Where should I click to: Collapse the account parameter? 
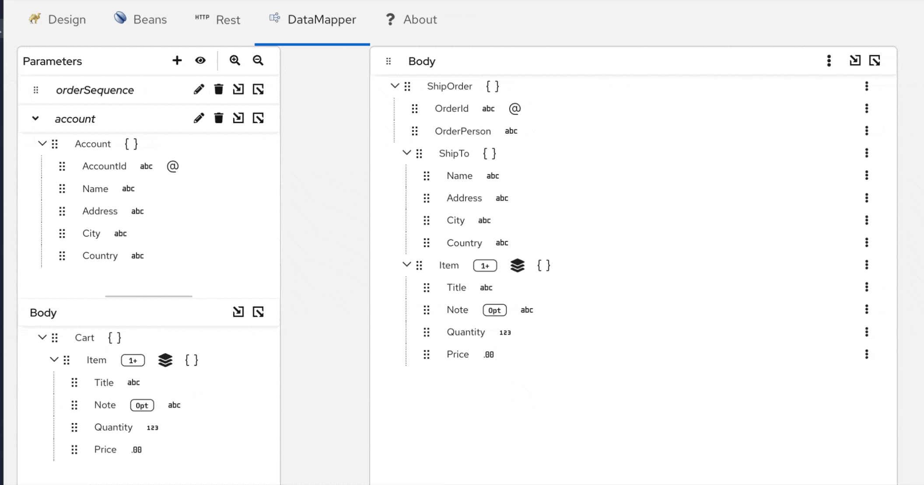pyautogui.click(x=35, y=118)
